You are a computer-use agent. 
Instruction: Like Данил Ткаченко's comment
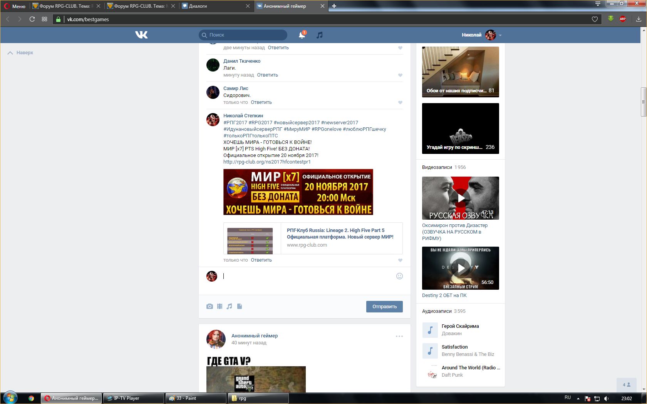point(400,75)
